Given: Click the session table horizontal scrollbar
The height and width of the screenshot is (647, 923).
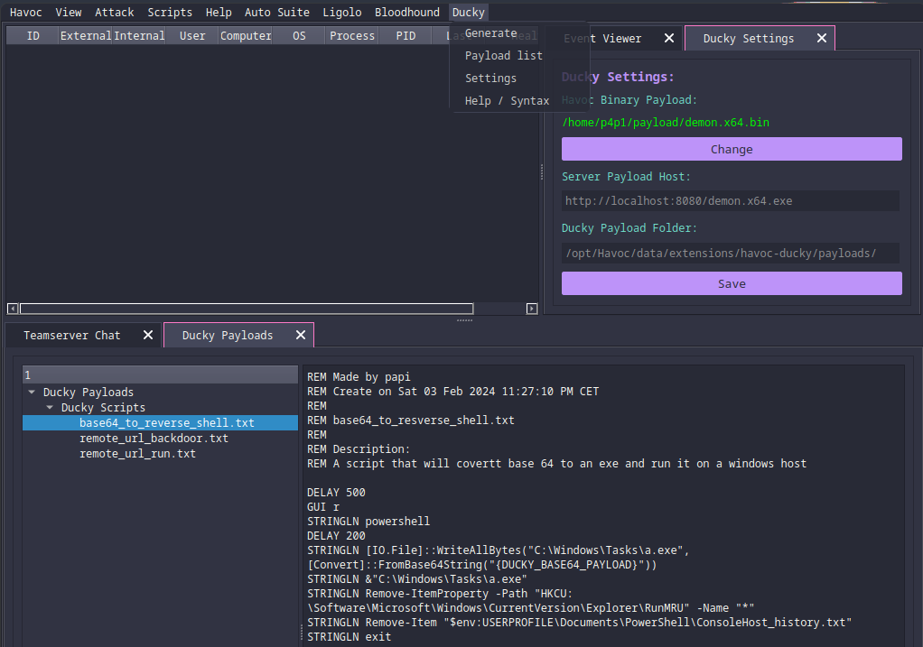Looking at the screenshot, I should 247,309.
